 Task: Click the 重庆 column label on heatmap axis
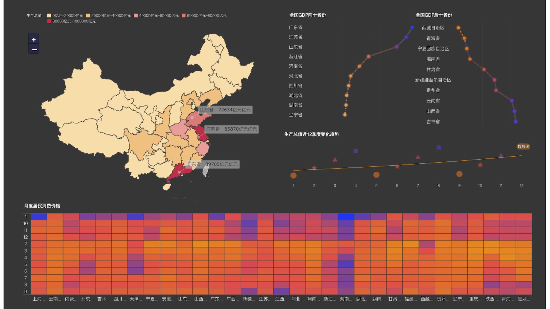point(475,299)
